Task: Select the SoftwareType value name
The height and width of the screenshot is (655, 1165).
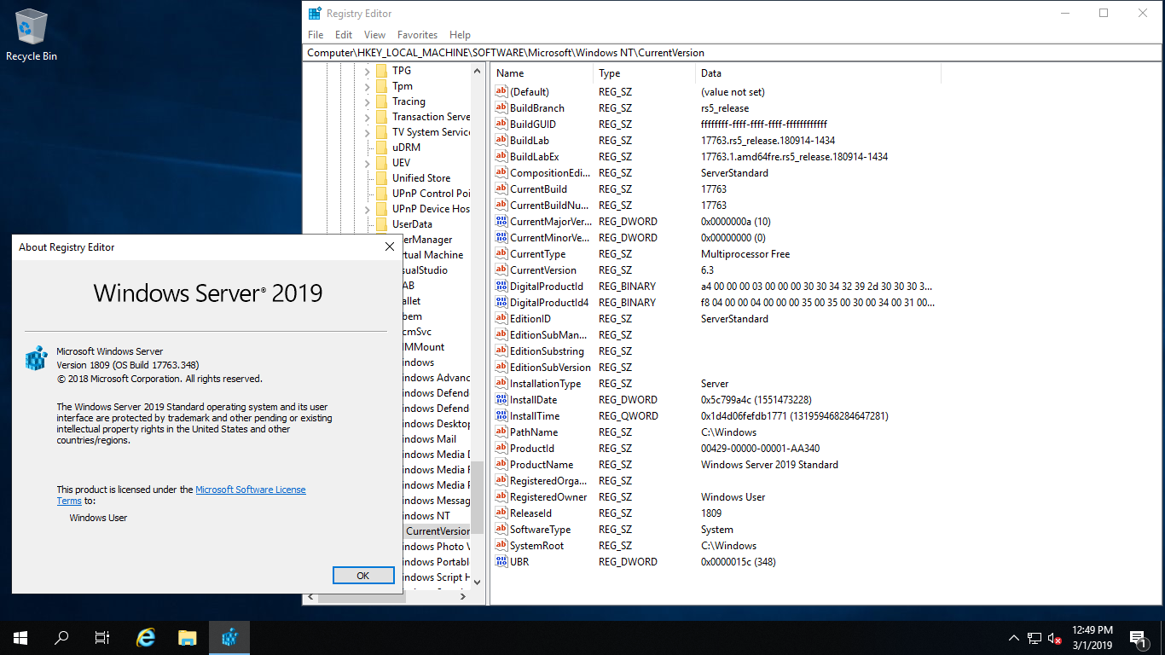Action: click(541, 530)
